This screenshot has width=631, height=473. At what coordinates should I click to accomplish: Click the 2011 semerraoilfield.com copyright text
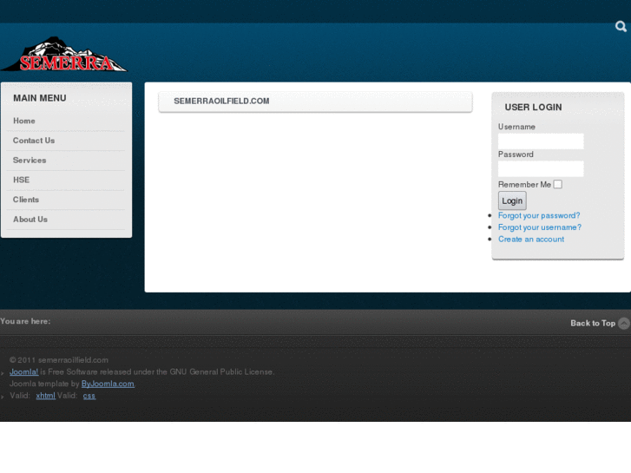tap(59, 360)
